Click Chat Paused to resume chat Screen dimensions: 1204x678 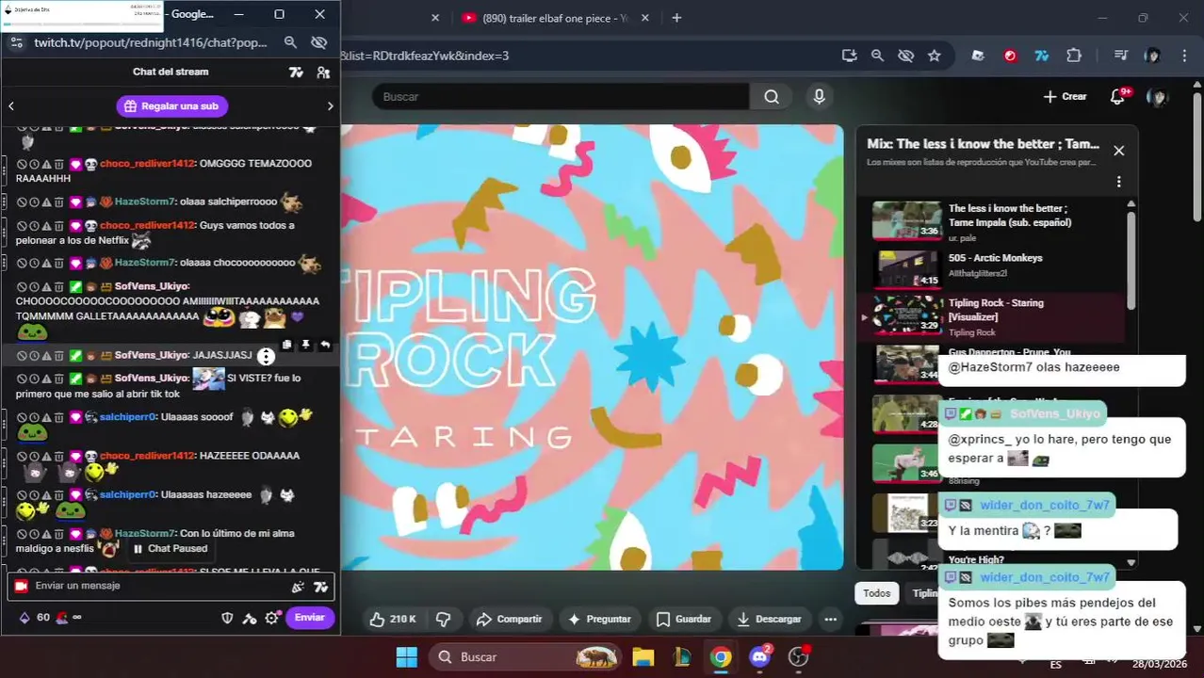coord(170,549)
